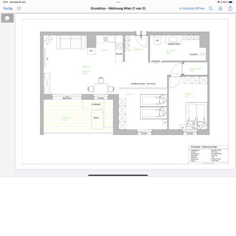Tap the Wi-Fi icon in status bar
Viewport: 236px width, 236px height.
coord(219,2)
